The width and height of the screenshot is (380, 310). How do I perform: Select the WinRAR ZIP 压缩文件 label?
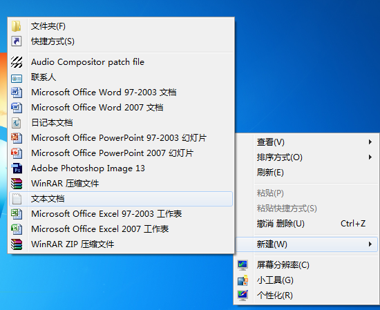click(73, 244)
